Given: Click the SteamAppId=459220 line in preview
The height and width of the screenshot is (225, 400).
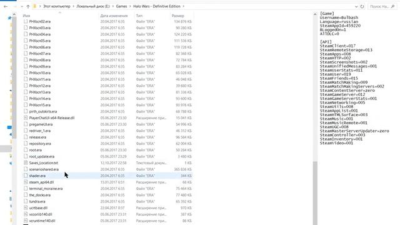Looking at the screenshot, I should point(340,26).
